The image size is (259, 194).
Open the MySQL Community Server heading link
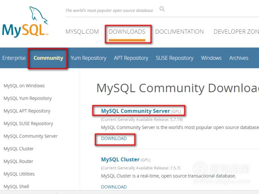[135, 111]
